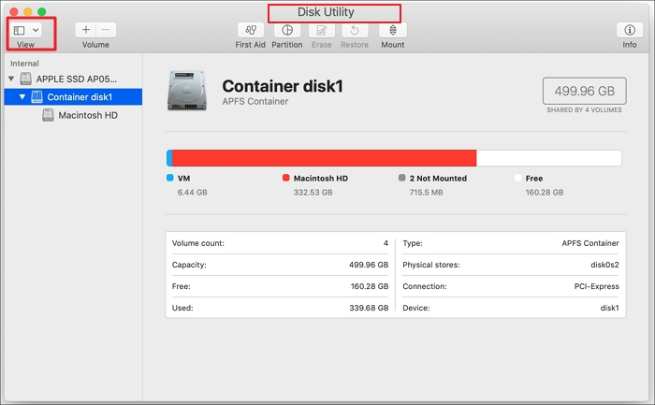Image resolution: width=655 pixels, height=405 pixels.
Task: Click the gray Not Mounted legend swatch
Action: click(x=401, y=178)
